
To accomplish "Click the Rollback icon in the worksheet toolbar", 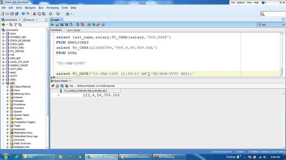I will pos(82,25).
